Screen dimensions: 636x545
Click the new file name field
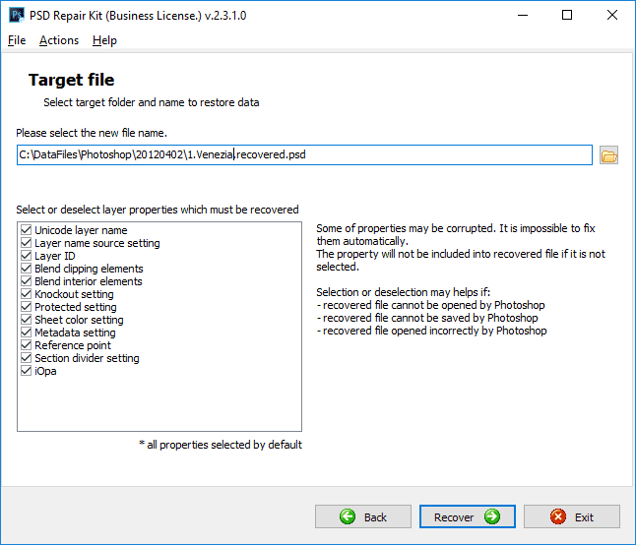304,154
